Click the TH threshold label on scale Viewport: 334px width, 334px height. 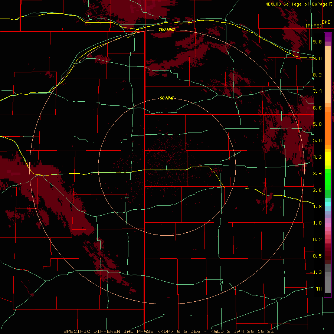pyautogui.click(x=319, y=289)
